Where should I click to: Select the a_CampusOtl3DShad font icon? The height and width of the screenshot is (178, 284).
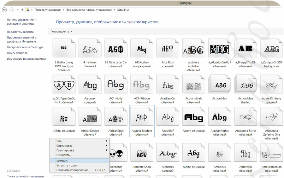[271, 48]
